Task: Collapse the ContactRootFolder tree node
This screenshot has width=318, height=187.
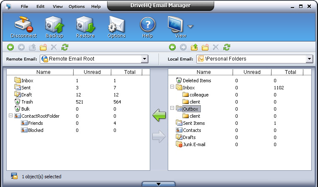Action: (10, 116)
